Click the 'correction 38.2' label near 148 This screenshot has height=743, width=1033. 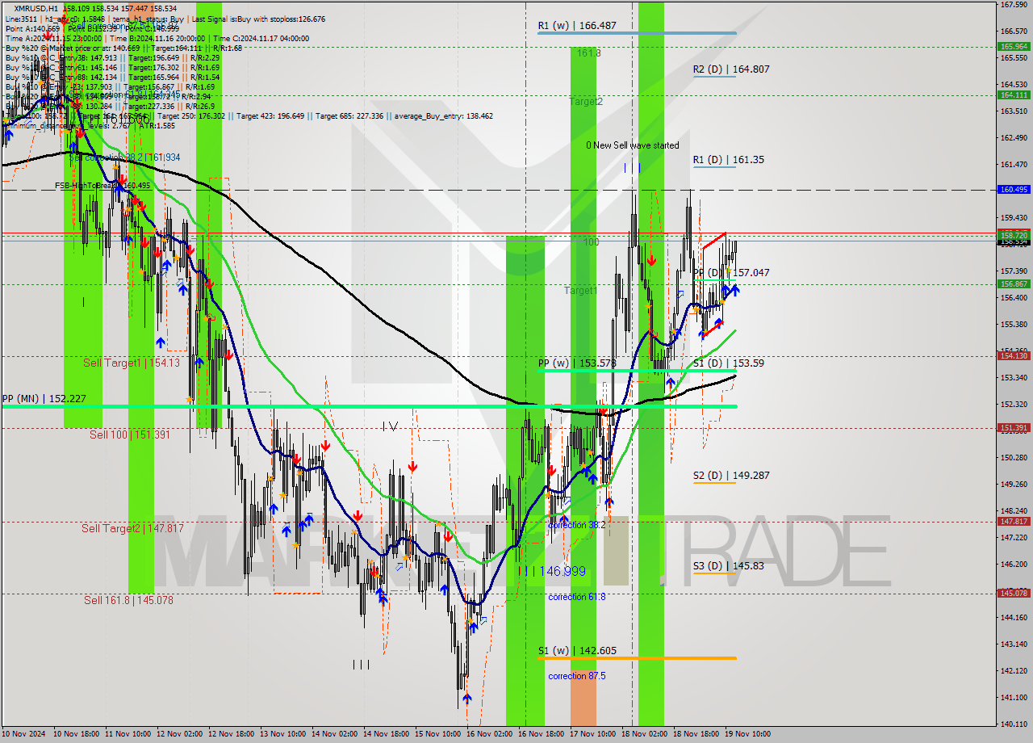click(576, 525)
